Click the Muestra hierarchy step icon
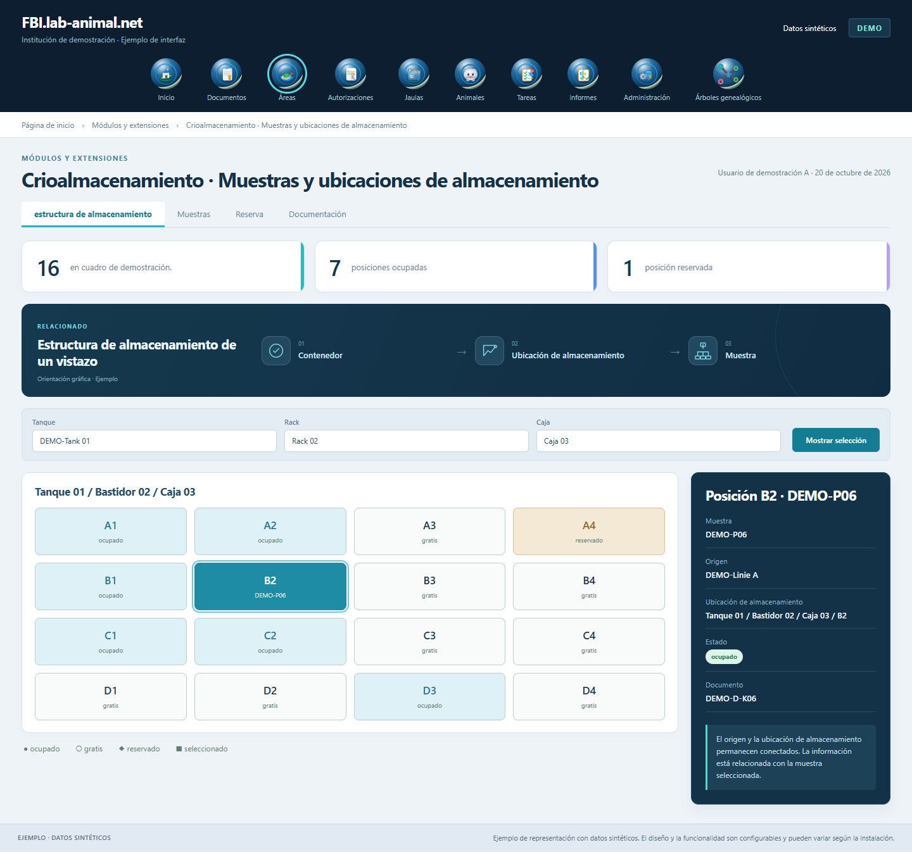Viewport: 912px width, 852px height. [x=703, y=351]
